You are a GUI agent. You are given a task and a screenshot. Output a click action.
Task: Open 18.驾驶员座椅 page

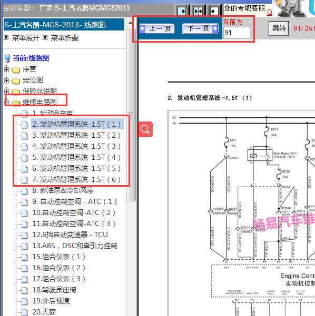coord(54,290)
